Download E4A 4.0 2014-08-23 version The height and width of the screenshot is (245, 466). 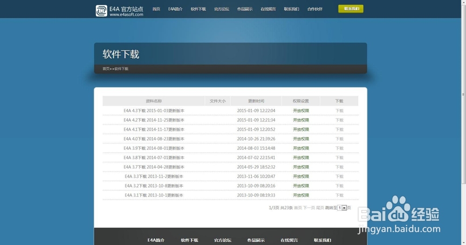339,139
